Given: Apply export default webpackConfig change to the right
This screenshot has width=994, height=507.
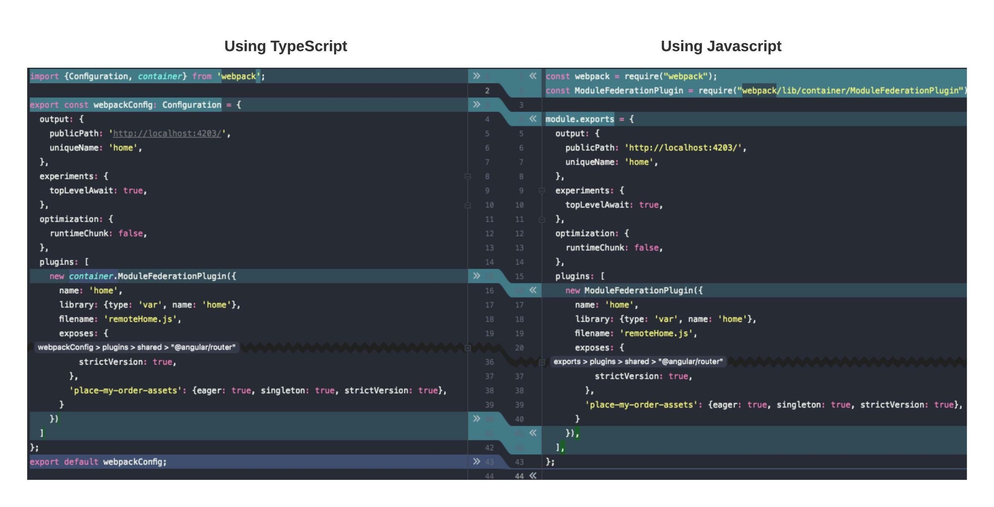Looking at the screenshot, I should (x=477, y=462).
